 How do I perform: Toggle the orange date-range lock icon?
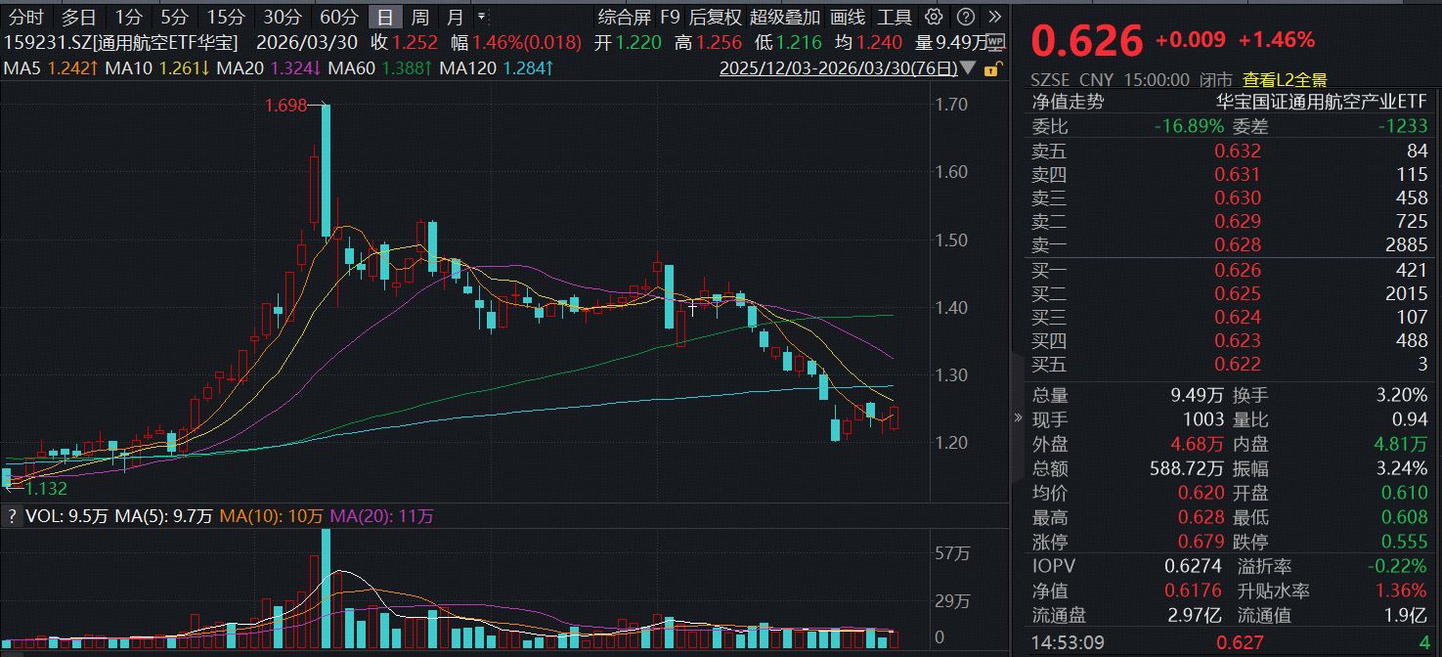[991, 68]
